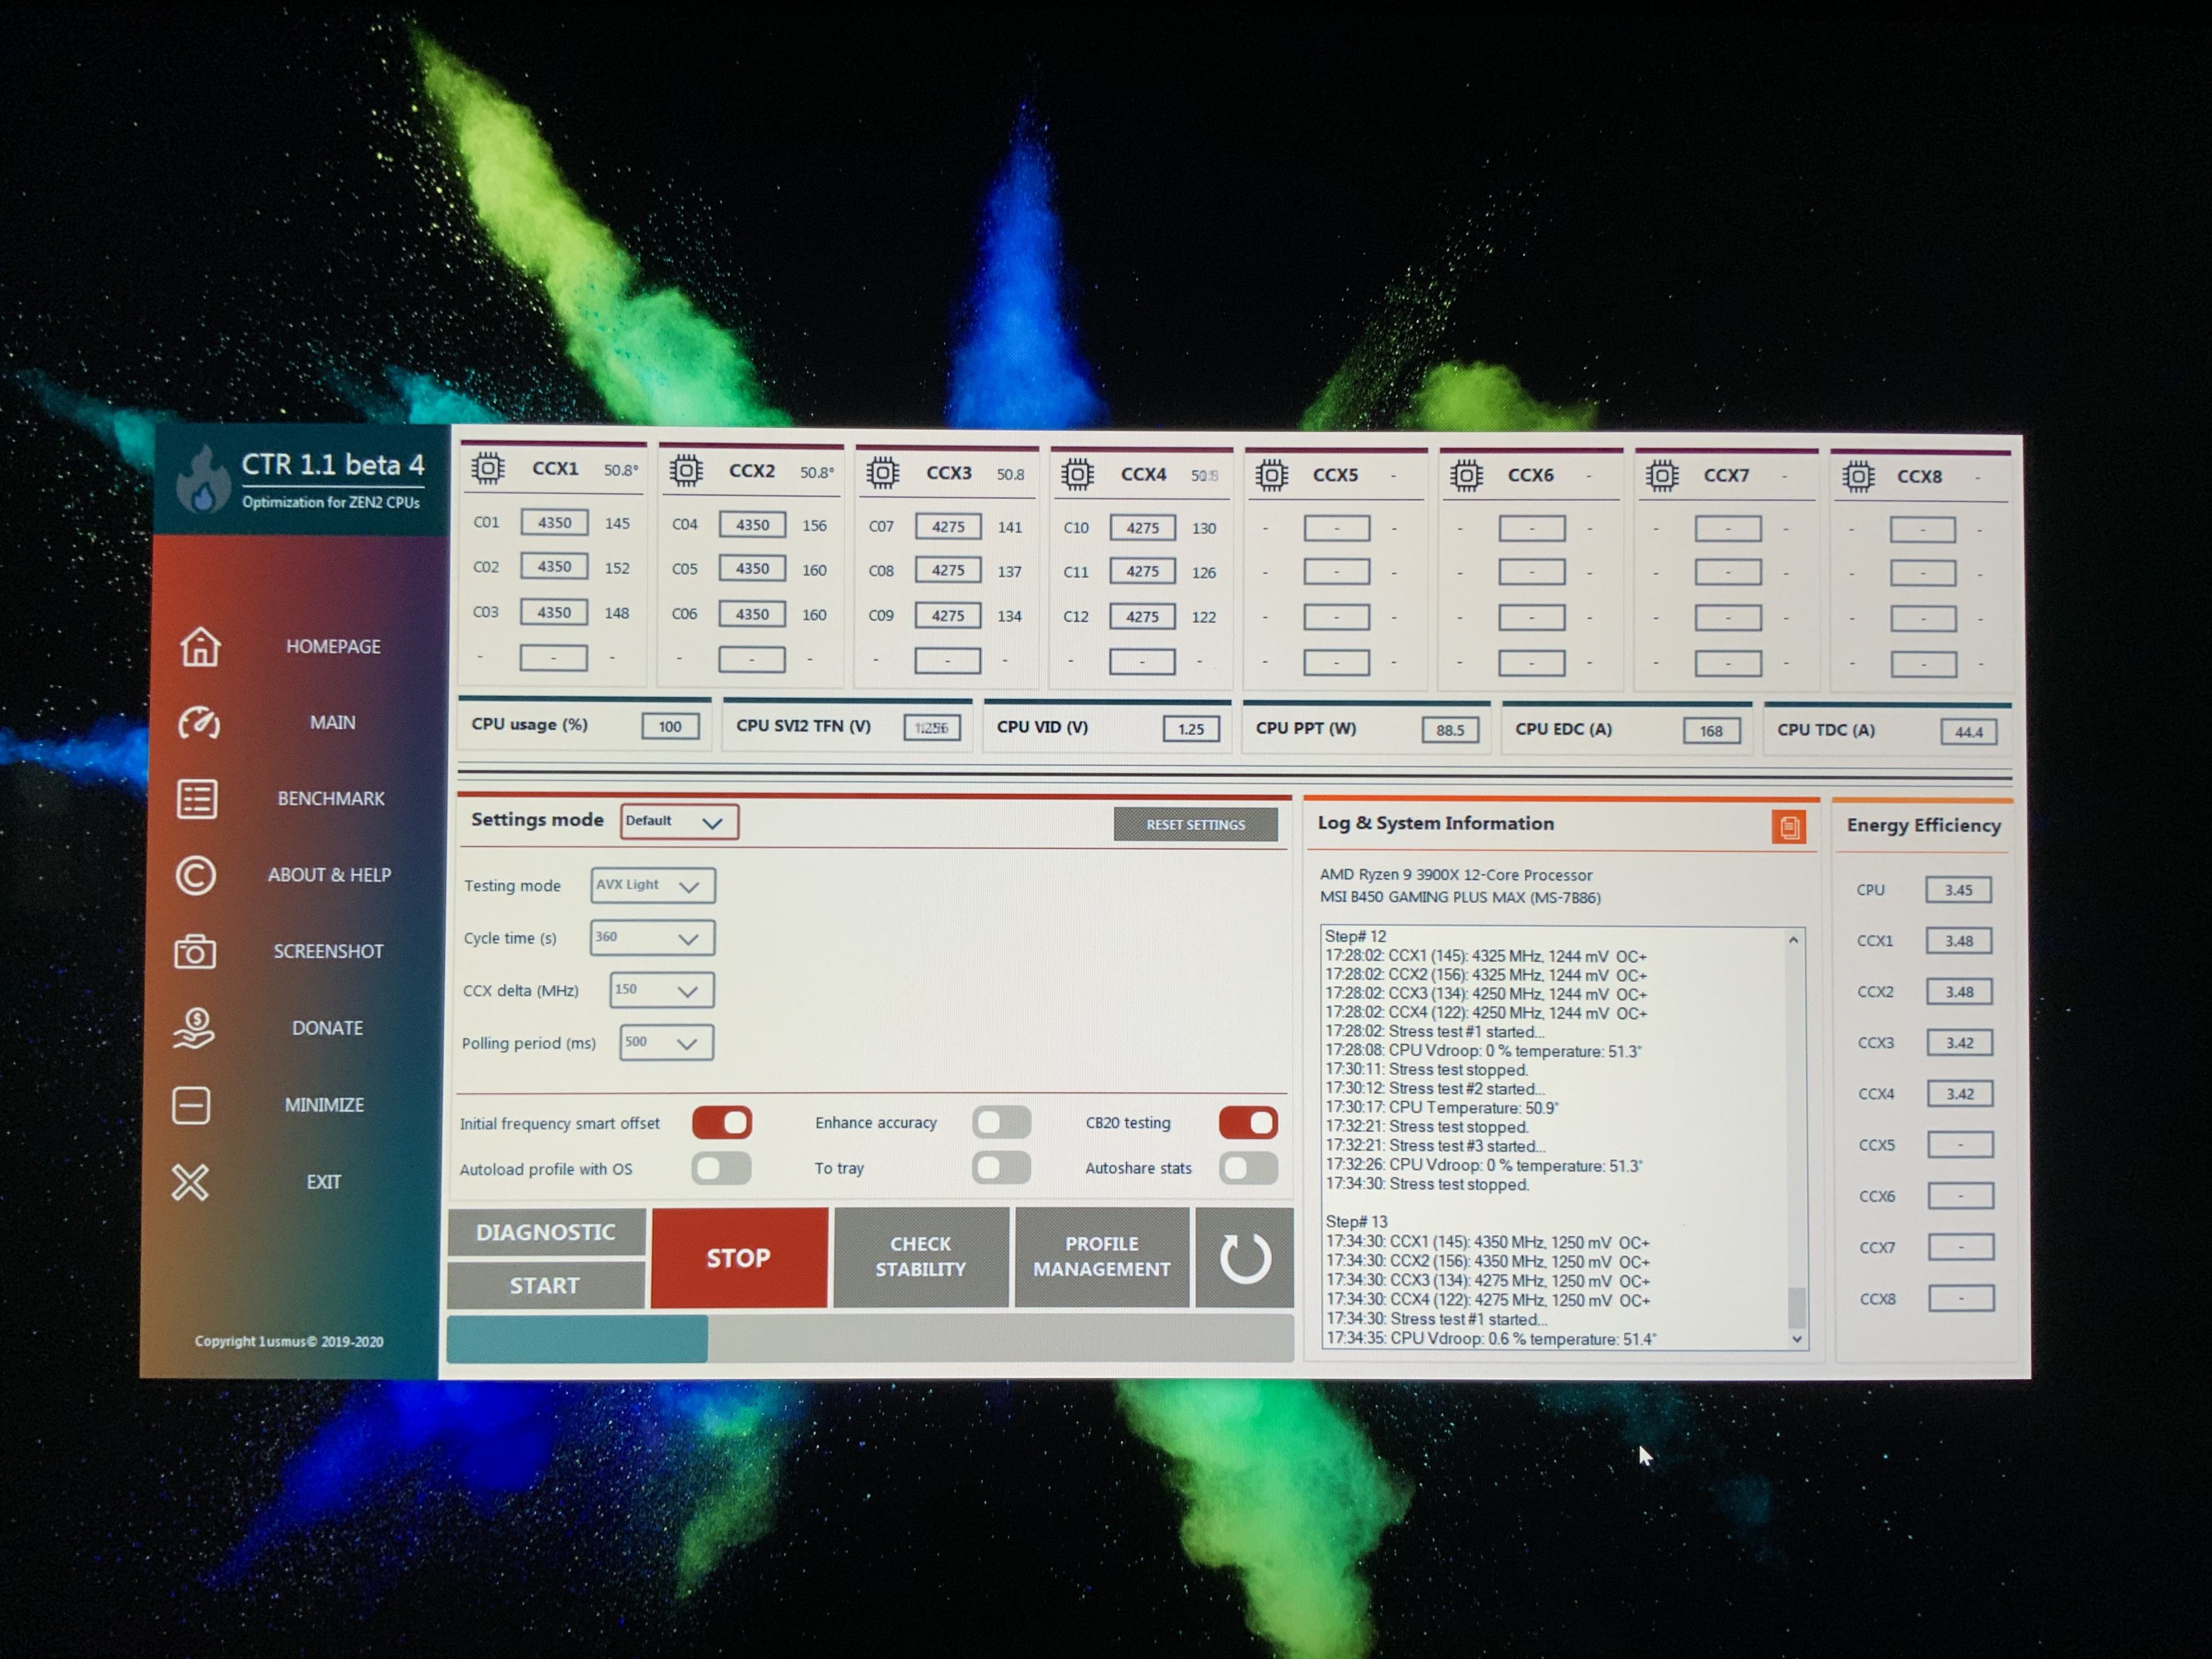Click the C12 frequency field 4275
The width and height of the screenshot is (2212, 1659).
(x=1142, y=617)
